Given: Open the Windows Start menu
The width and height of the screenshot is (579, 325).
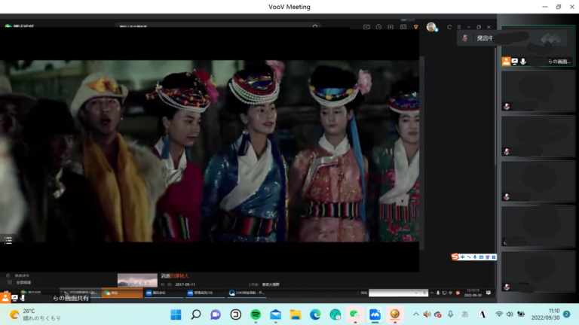Looking at the screenshot, I should click(176, 314).
